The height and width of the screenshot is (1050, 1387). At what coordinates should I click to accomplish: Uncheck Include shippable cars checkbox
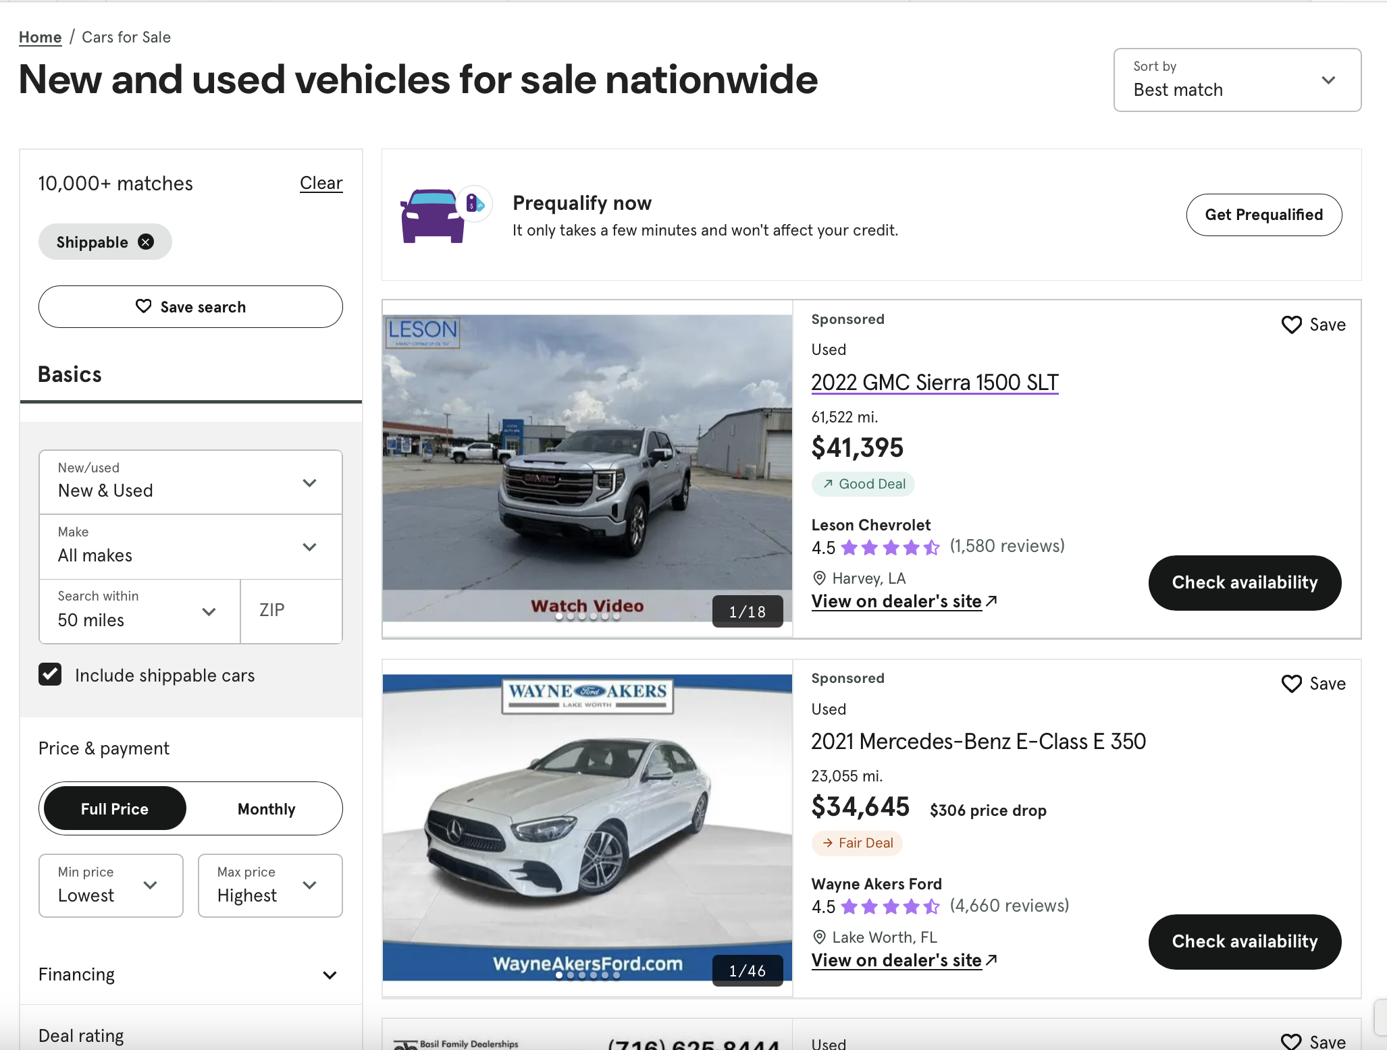[x=50, y=675]
